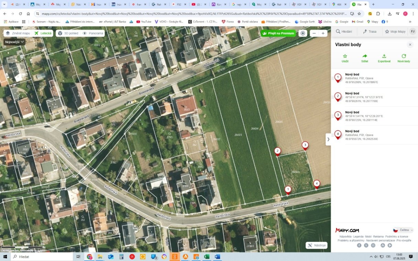Screen dimensions: 418x261
Task: Click the Facebook icon in panel footer
Action: [359, 245]
